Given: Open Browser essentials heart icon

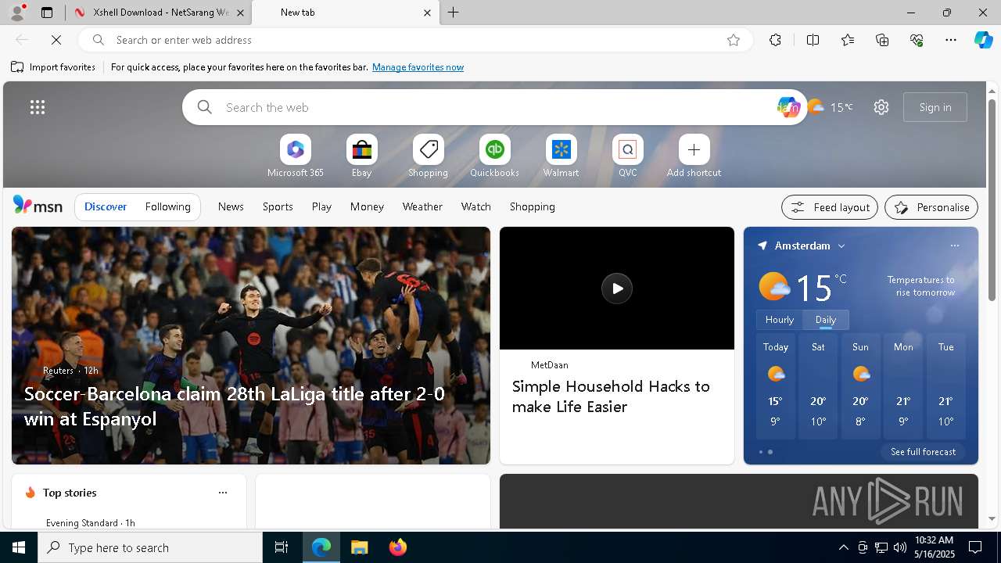Looking at the screenshot, I should click(917, 40).
